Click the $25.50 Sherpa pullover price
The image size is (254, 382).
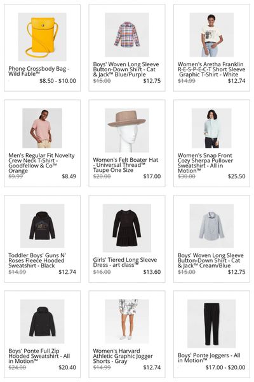pos(236,176)
